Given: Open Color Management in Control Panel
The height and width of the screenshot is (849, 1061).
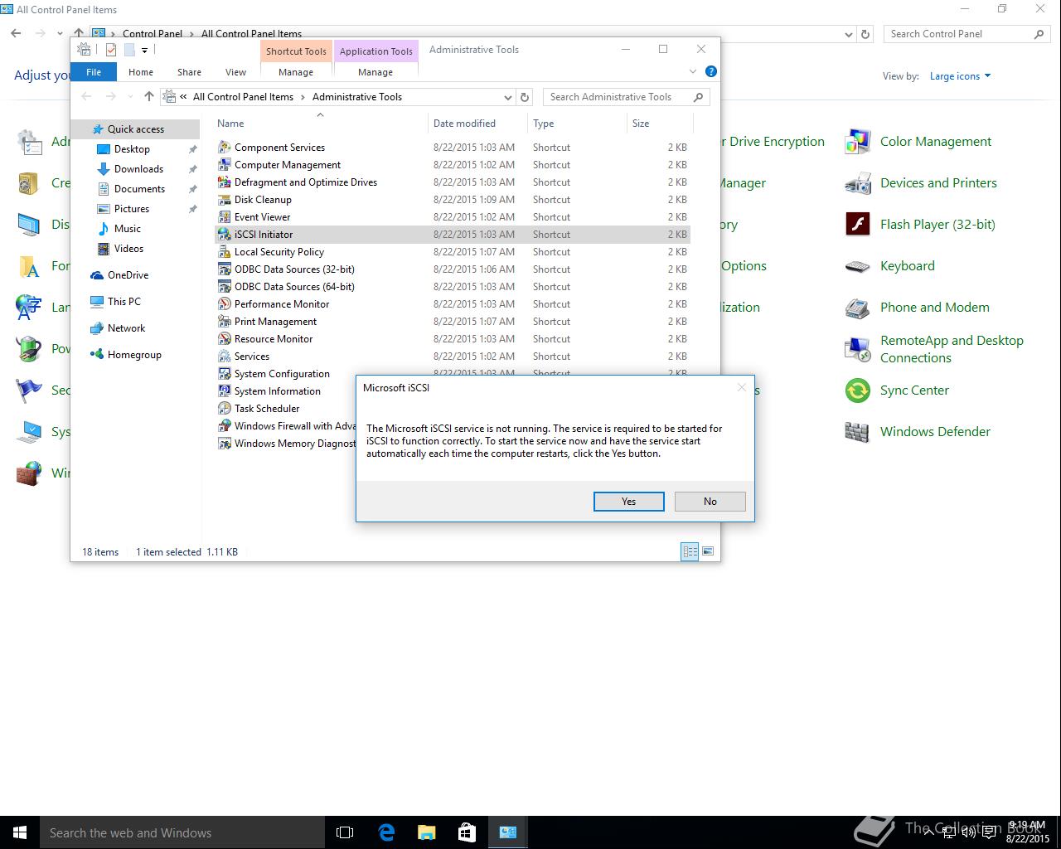Looking at the screenshot, I should pyautogui.click(x=918, y=142).
